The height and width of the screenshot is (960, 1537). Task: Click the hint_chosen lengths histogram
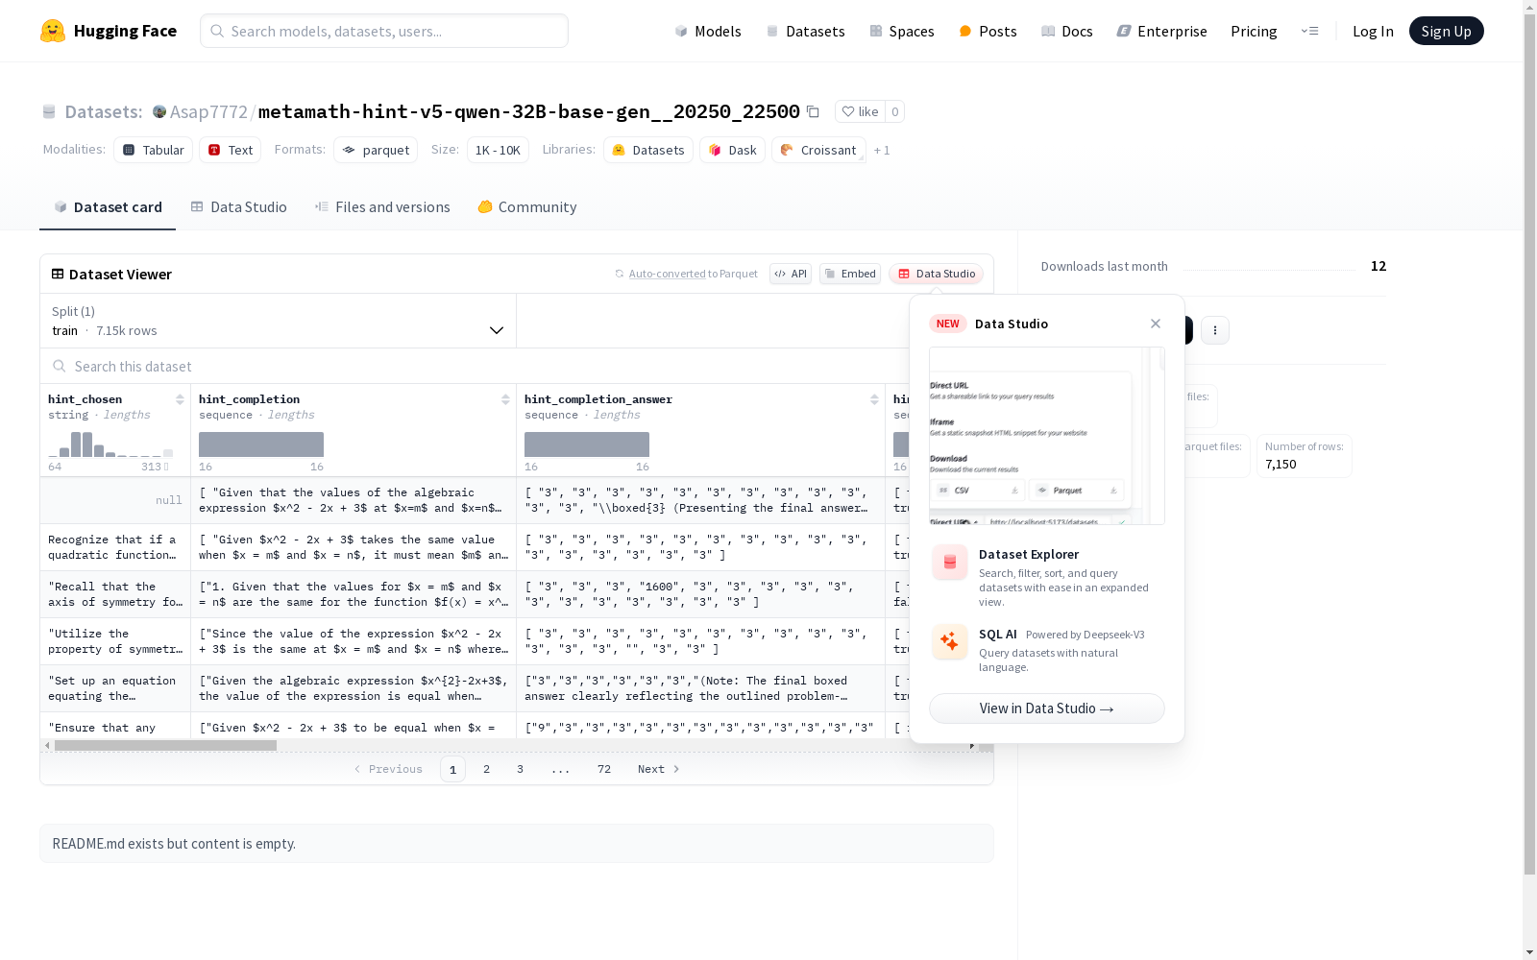point(110,444)
